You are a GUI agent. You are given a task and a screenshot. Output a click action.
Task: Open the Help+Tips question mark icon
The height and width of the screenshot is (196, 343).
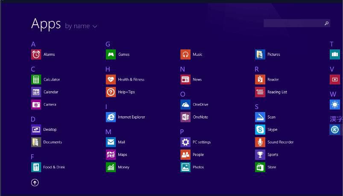tap(111, 92)
